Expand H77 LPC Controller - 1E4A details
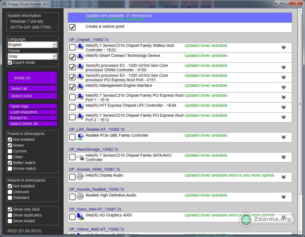 click(284, 107)
